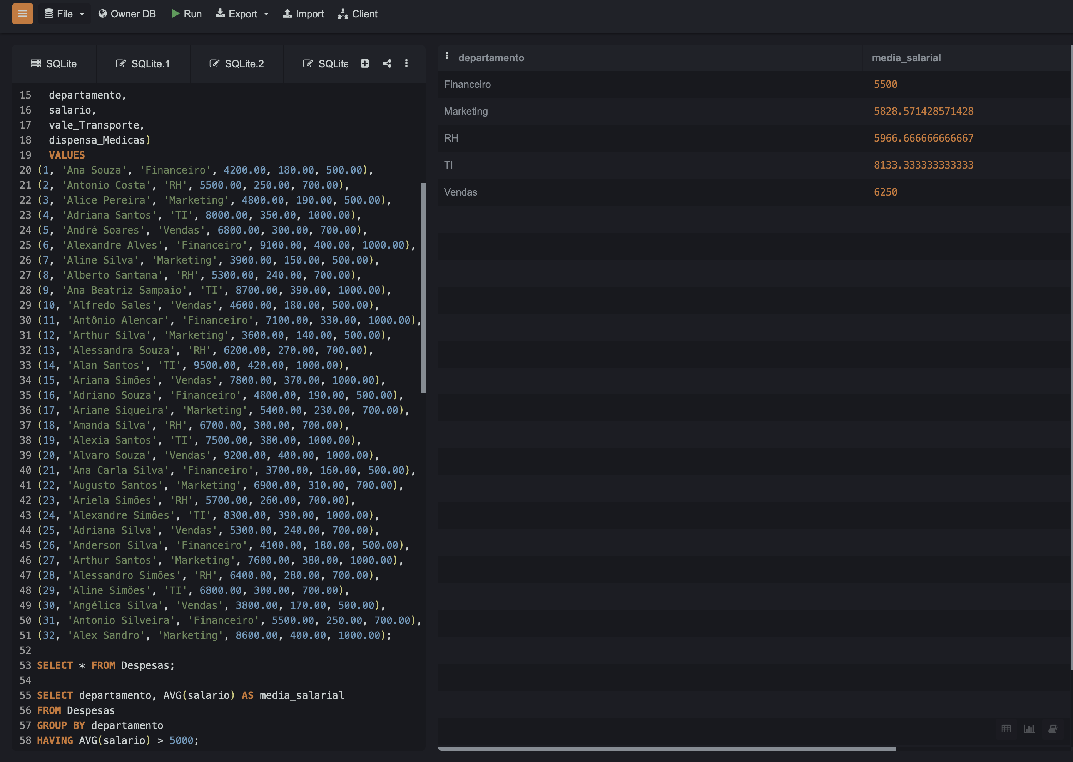This screenshot has height=762, width=1073.
Task: Select the Financeiro result row
Action: (x=754, y=84)
